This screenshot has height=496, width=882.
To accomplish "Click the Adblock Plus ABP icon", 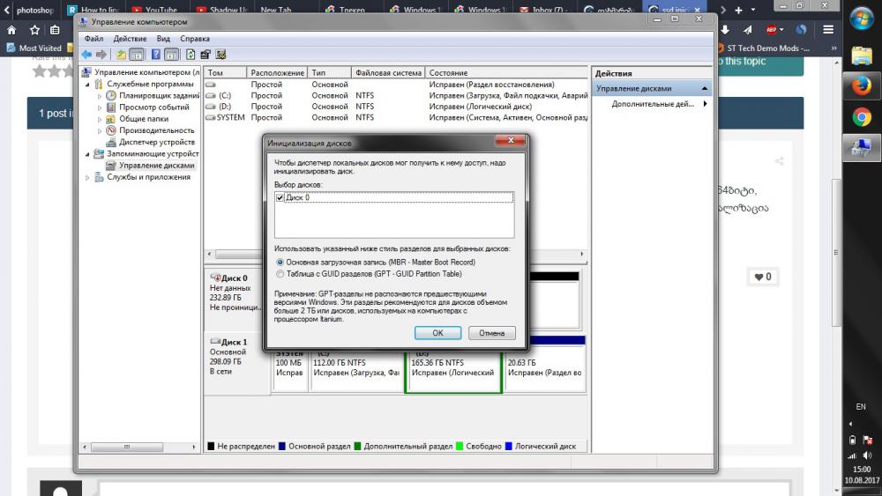I will [x=770, y=29].
